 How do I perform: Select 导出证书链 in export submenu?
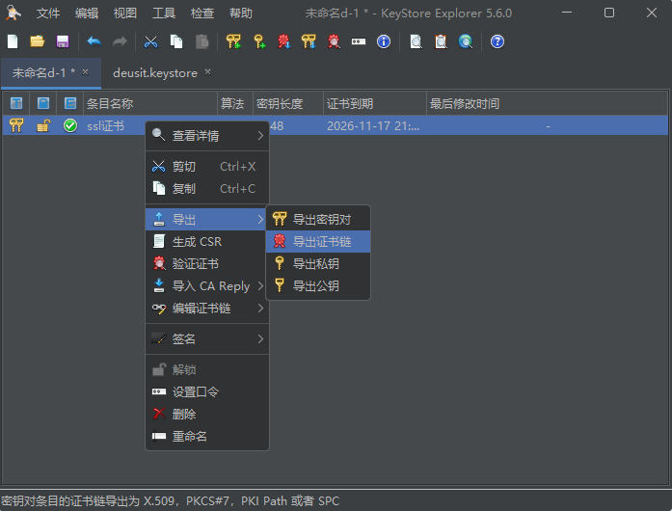(321, 241)
